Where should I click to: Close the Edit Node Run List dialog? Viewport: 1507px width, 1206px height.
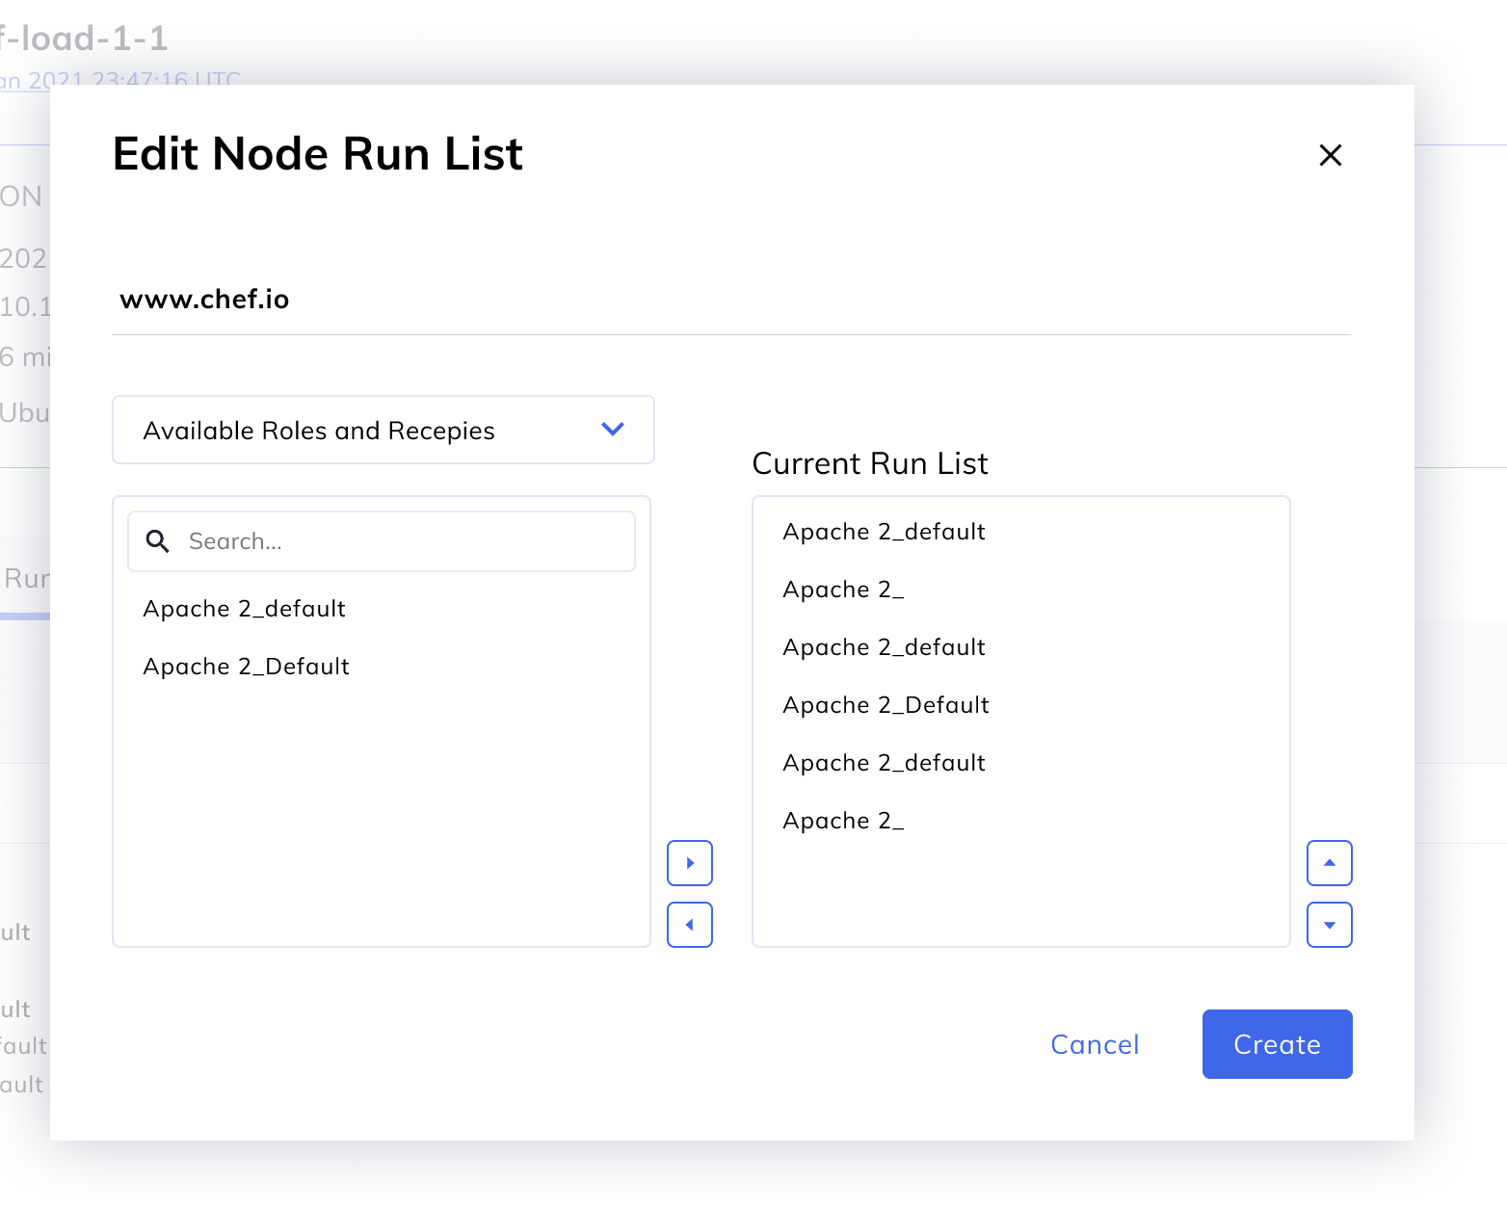coord(1331,155)
